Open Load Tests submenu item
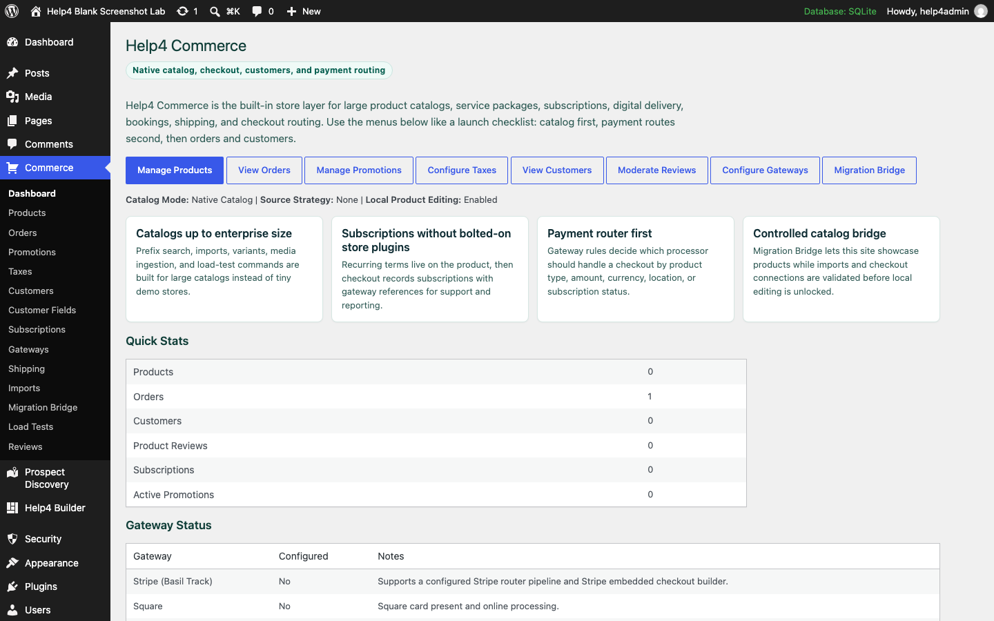 tap(30, 427)
